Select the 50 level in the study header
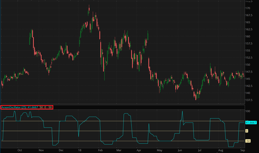The height and width of the screenshot is (153, 259). [41, 107]
